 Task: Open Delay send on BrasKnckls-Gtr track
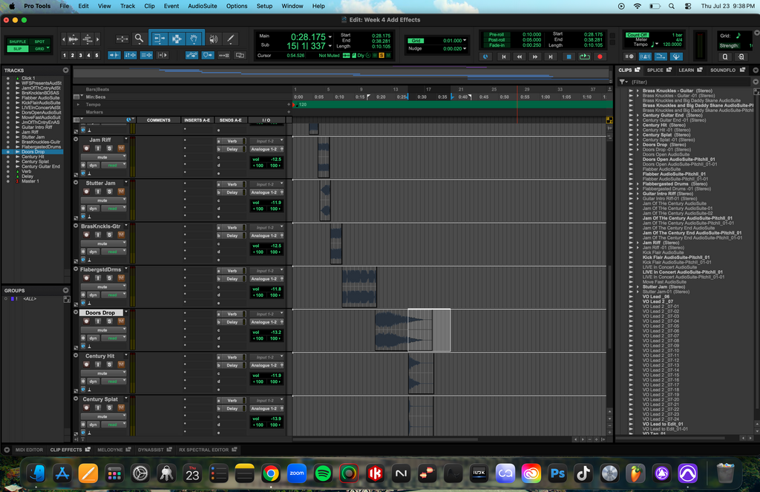(x=232, y=235)
